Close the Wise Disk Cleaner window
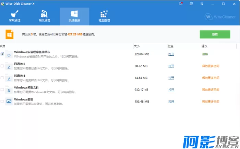Screen dimensions: 240x149 234,4
